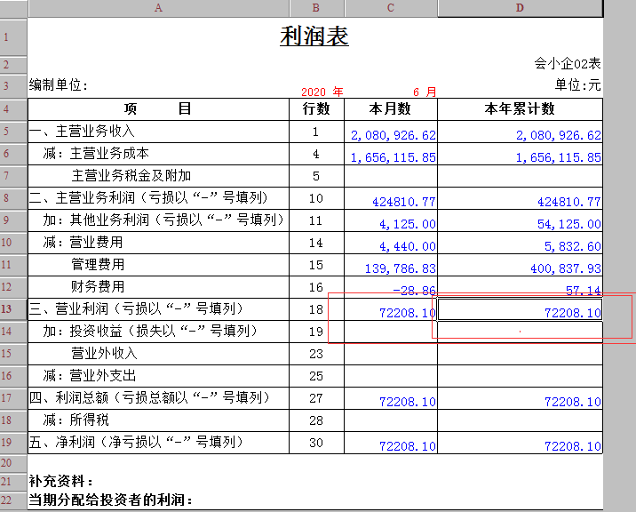Click the 当期分配给投资者的利润 cell
The height and width of the screenshot is (512, 636).
(110, 500)
